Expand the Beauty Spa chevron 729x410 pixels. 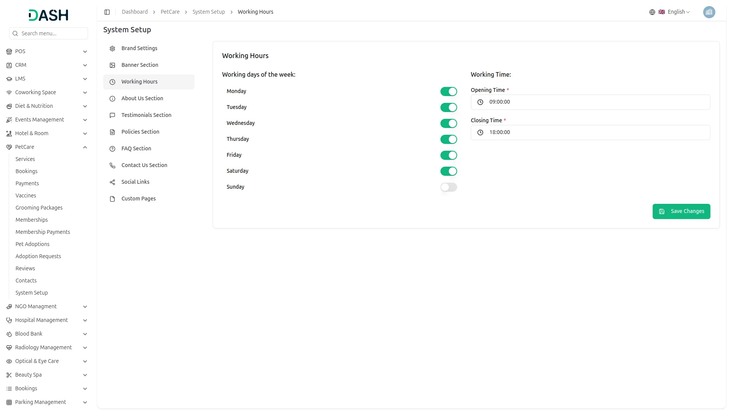85,375
